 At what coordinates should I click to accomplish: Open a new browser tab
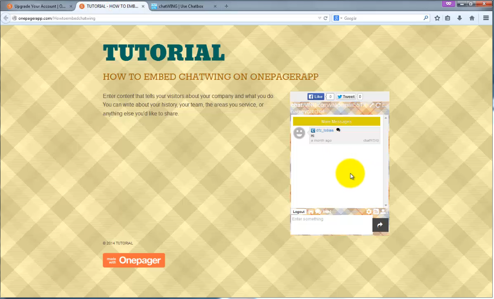(226, 6)
